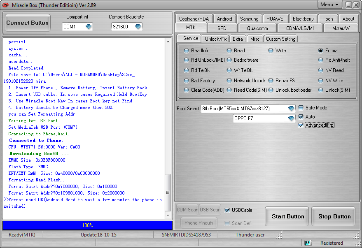This screenshot has width=362, height=248.
Task: Click the log scrollbar down arrow
Action: tap(168, 215)
